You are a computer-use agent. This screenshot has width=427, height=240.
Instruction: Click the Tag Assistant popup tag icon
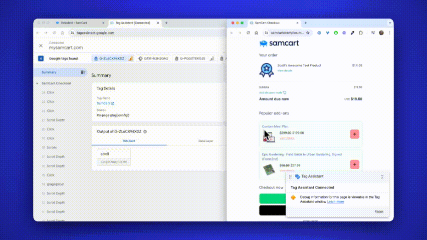[297, 176]
